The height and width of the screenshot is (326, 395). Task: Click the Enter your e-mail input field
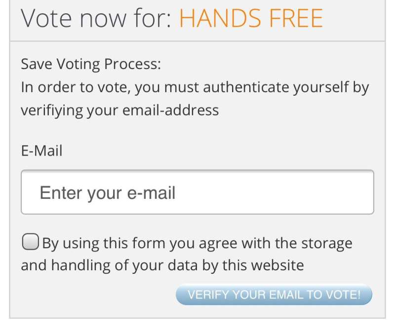coord(197,192)
